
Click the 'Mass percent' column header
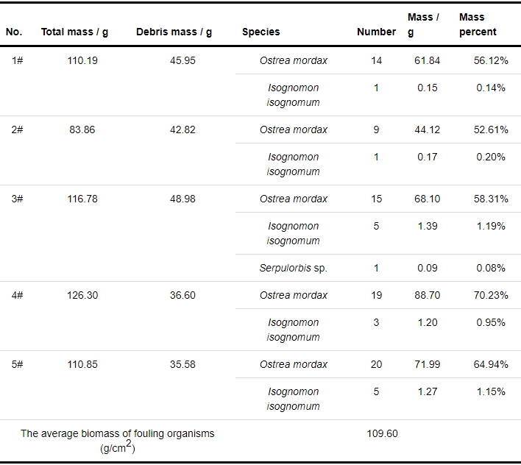[x=478, y=24]
